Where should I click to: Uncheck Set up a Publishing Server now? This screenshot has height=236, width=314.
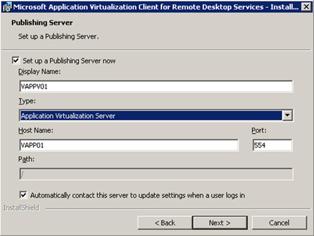16,60
